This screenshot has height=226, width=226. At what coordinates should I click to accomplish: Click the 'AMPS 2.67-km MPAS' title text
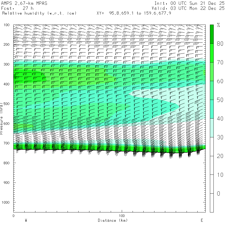24,3
